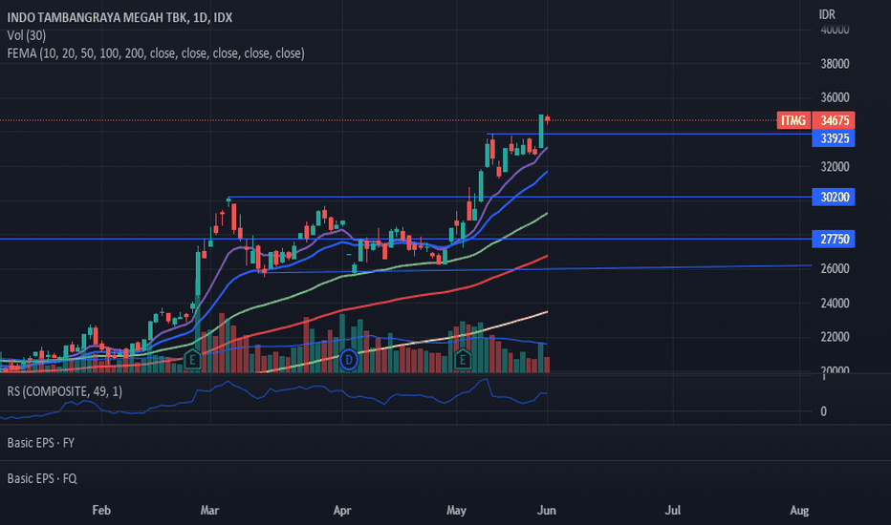891x525 pixels.
Task: Click the 36000 price scale value
Action: 835,97
